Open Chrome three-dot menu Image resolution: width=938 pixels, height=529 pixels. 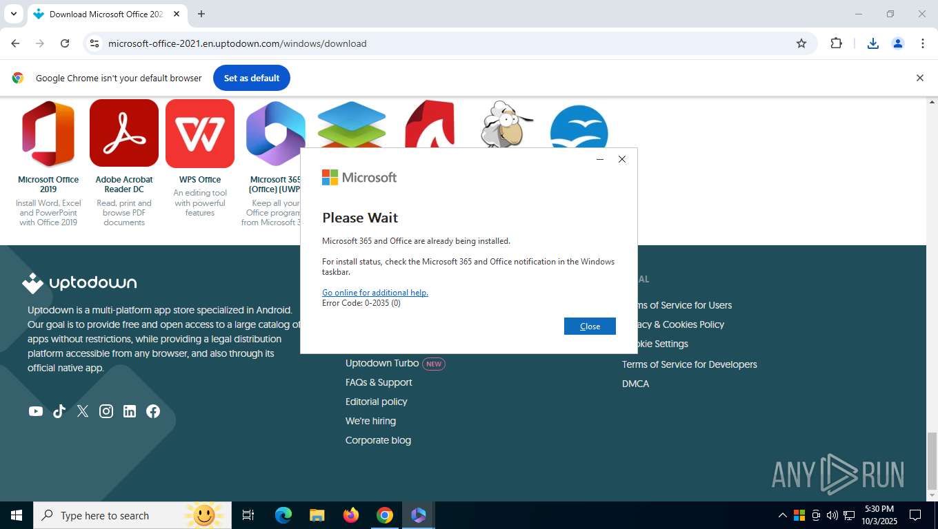(x=923, y=43)
